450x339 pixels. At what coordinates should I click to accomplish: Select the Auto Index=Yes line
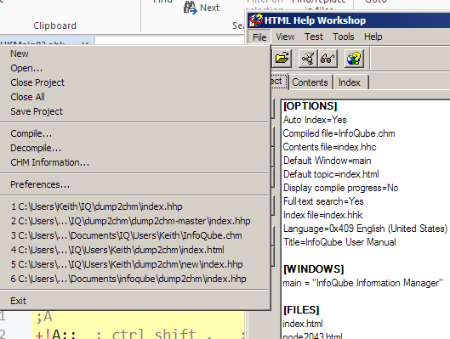[315, 120]
